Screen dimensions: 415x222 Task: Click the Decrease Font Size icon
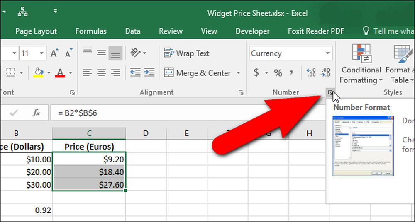(x=68, y=53)
